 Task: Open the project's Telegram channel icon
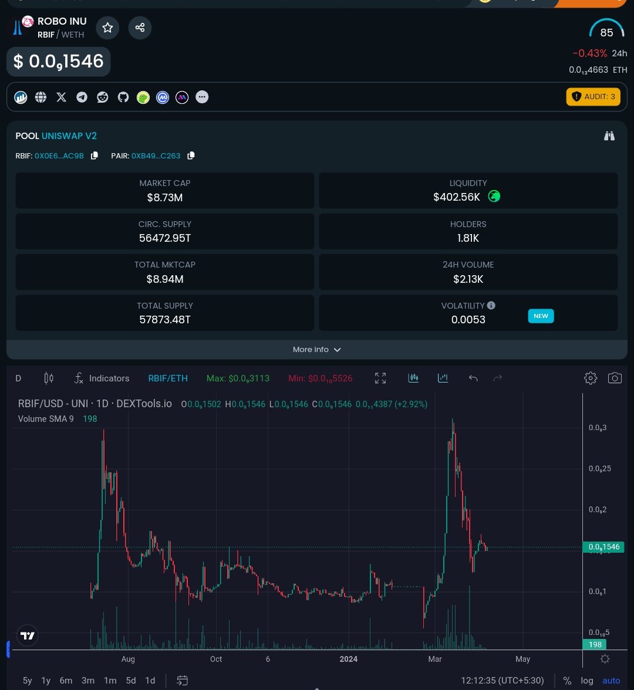click(x=82, y=97)
